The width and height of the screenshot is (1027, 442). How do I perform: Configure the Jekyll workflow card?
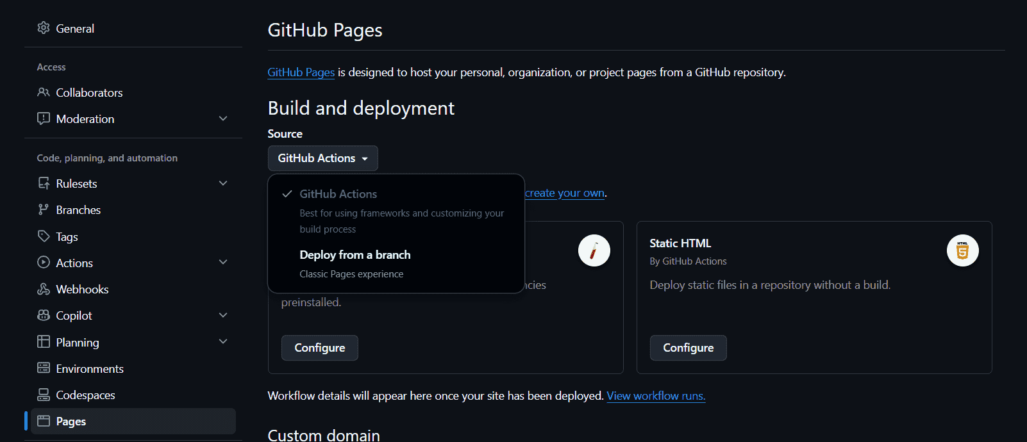(320, 348)
